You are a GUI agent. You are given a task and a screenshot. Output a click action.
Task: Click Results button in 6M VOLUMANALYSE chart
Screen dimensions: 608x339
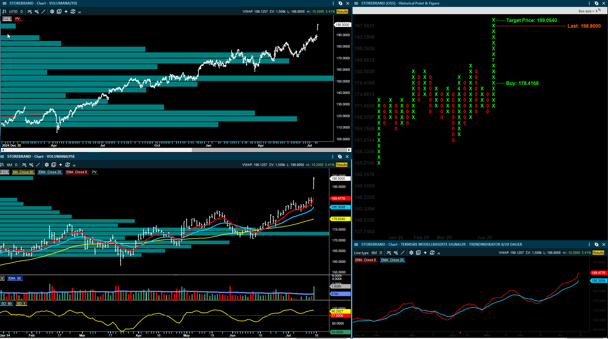click(x=342, y=165)
